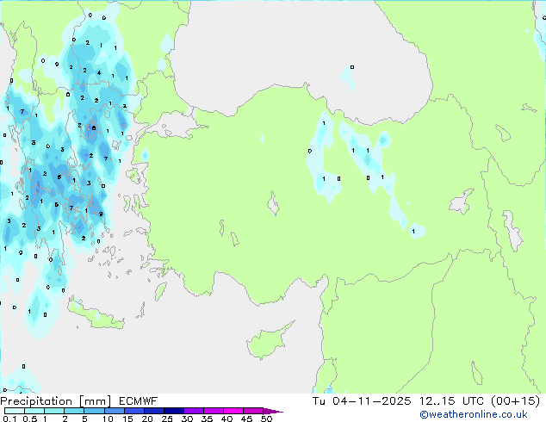This screenshot has height=422, width=546.
Task: Click the 0.1–0.5 mm legend swatch
Action: [15, 411]
